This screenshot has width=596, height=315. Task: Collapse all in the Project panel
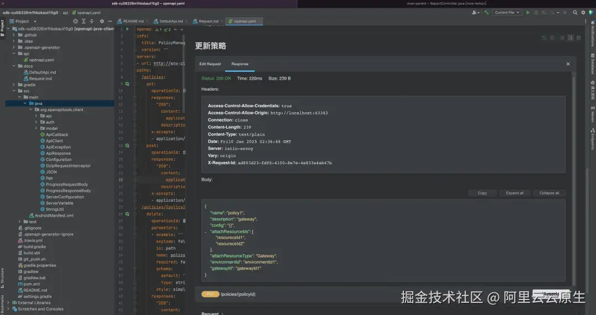pyautogui.click(x=92, y=22)
